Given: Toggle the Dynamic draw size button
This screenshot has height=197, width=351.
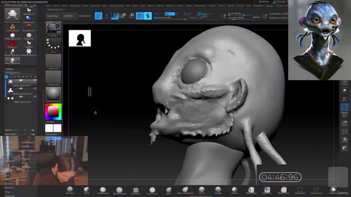Looking at the screenshot, I should 256,17.
